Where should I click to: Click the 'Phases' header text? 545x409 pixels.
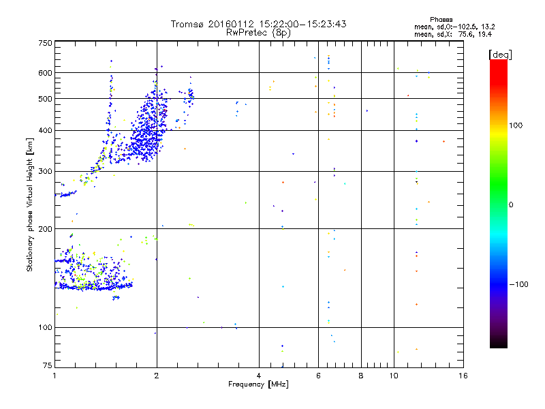pos(441,20)
